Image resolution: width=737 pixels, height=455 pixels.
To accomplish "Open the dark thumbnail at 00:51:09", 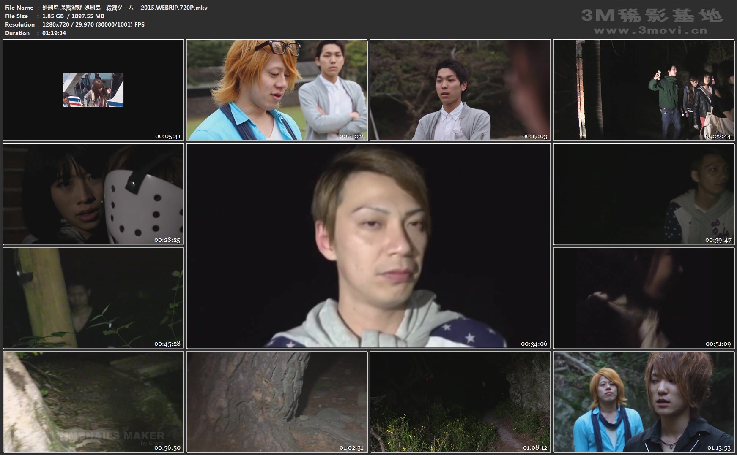I will tap(644, 298).
